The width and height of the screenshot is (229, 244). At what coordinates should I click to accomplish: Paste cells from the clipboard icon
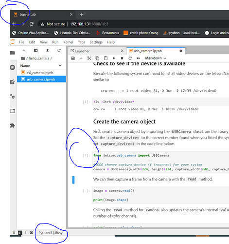click(x=106, y=58)
